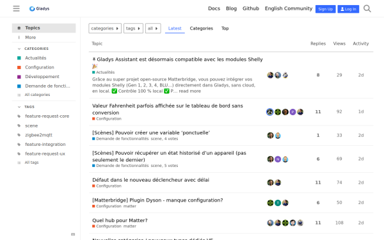
Task: Click the keyboard shortcuts icon in sidebar
Action: (x=73, y=234)
